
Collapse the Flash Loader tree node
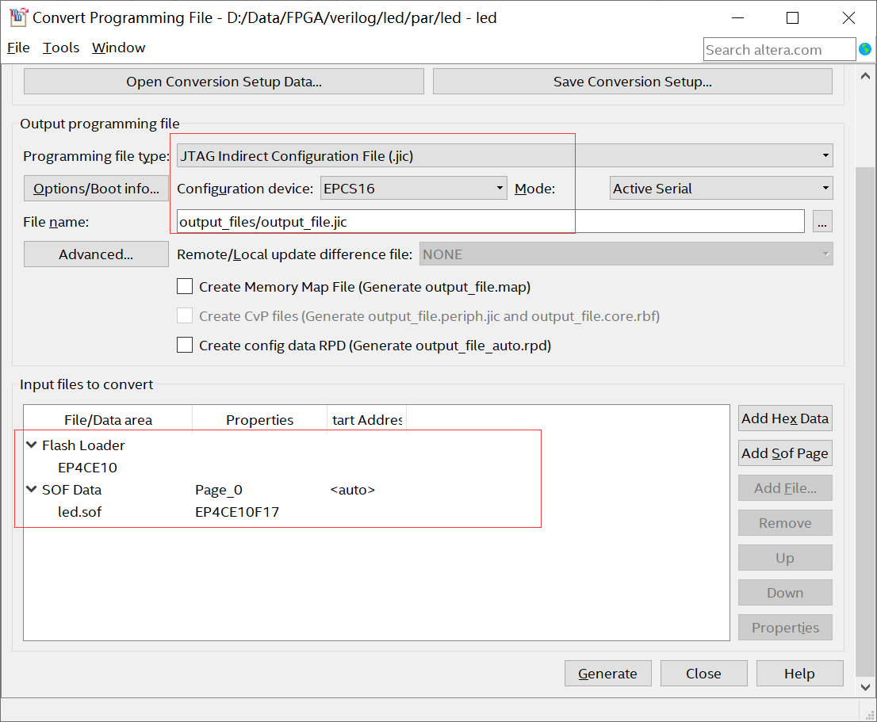click(x=32, y=445)
